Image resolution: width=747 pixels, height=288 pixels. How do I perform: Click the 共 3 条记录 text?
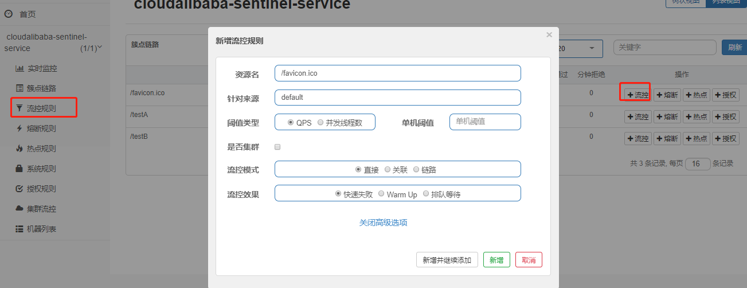[x=648, y=164]
